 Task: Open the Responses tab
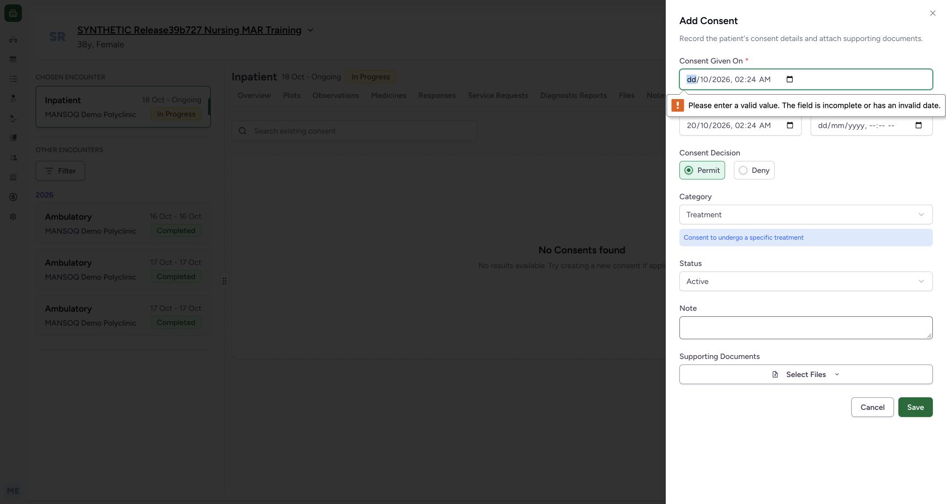[437, 95]
